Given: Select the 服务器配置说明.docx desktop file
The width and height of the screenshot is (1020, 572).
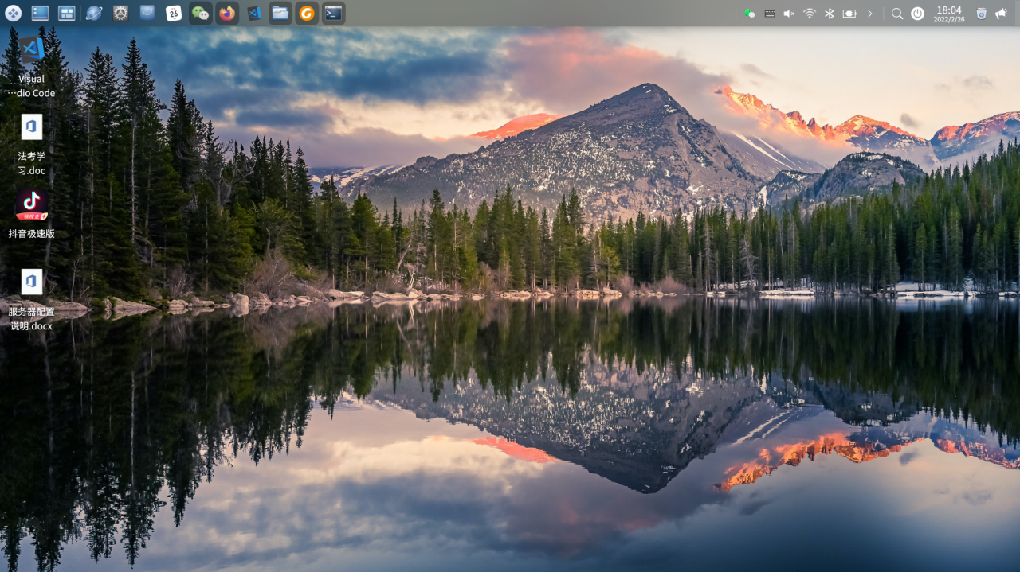Looking at the screenshot, I should point(32,282).
